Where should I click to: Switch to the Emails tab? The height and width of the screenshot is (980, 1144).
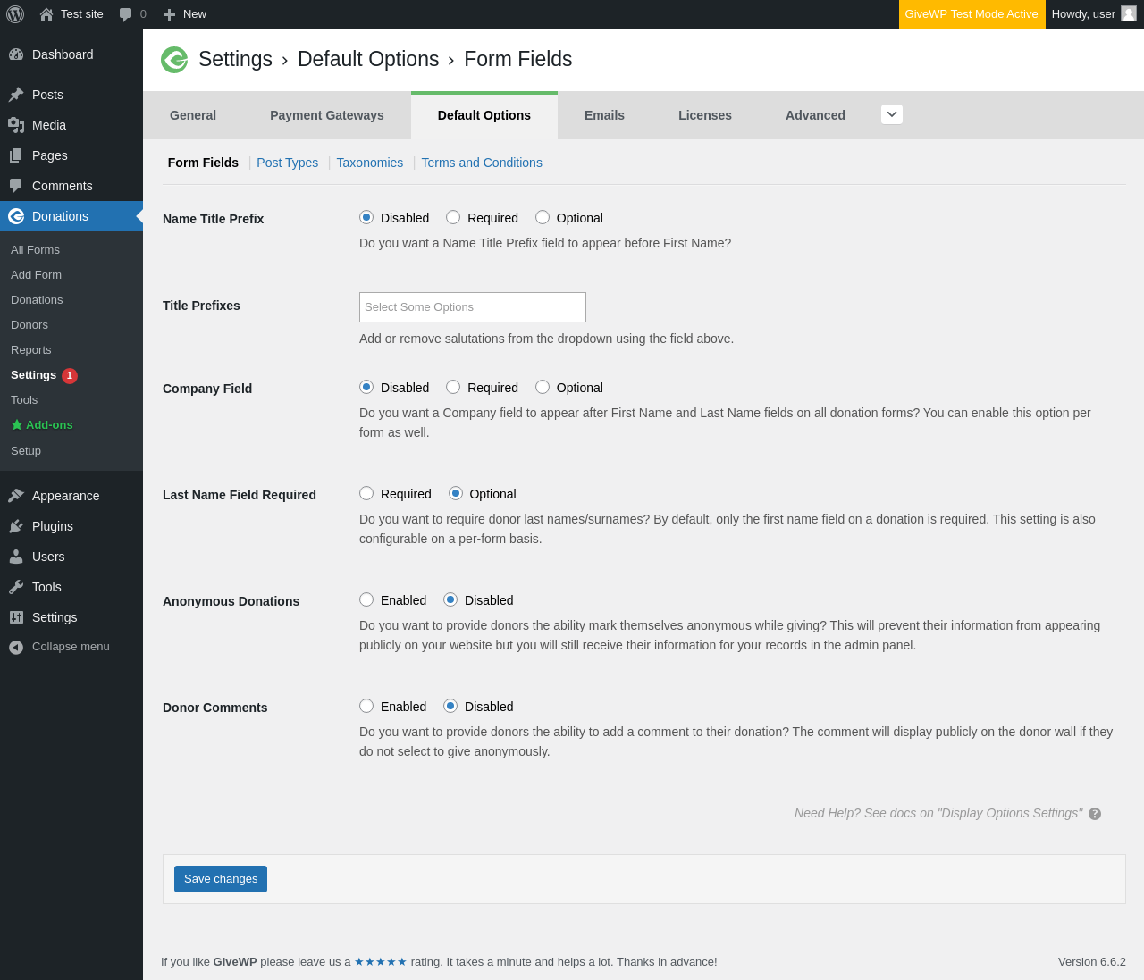click(x=604, y=115)
